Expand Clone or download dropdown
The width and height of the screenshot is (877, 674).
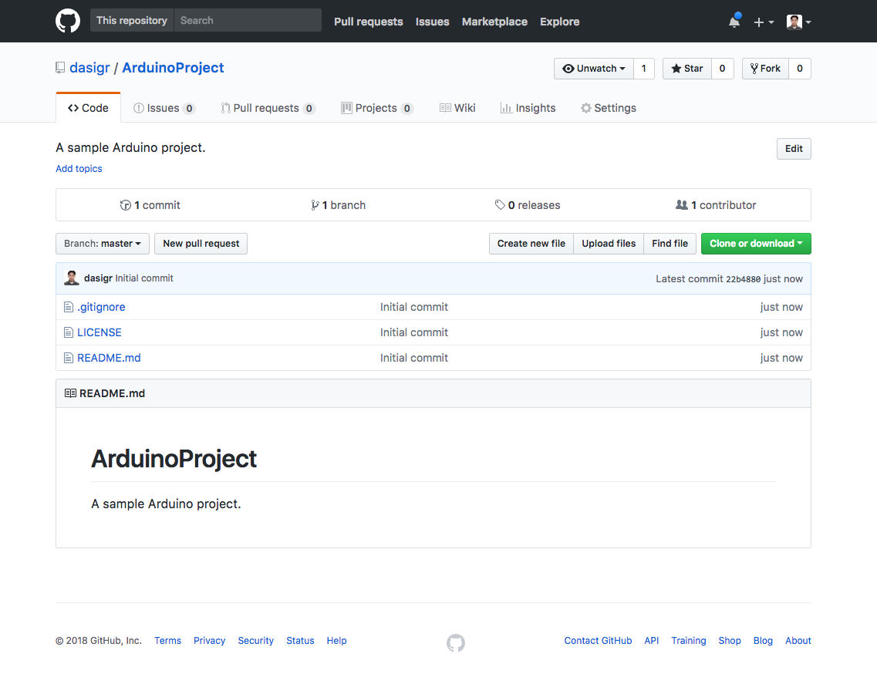pos(756,244)
